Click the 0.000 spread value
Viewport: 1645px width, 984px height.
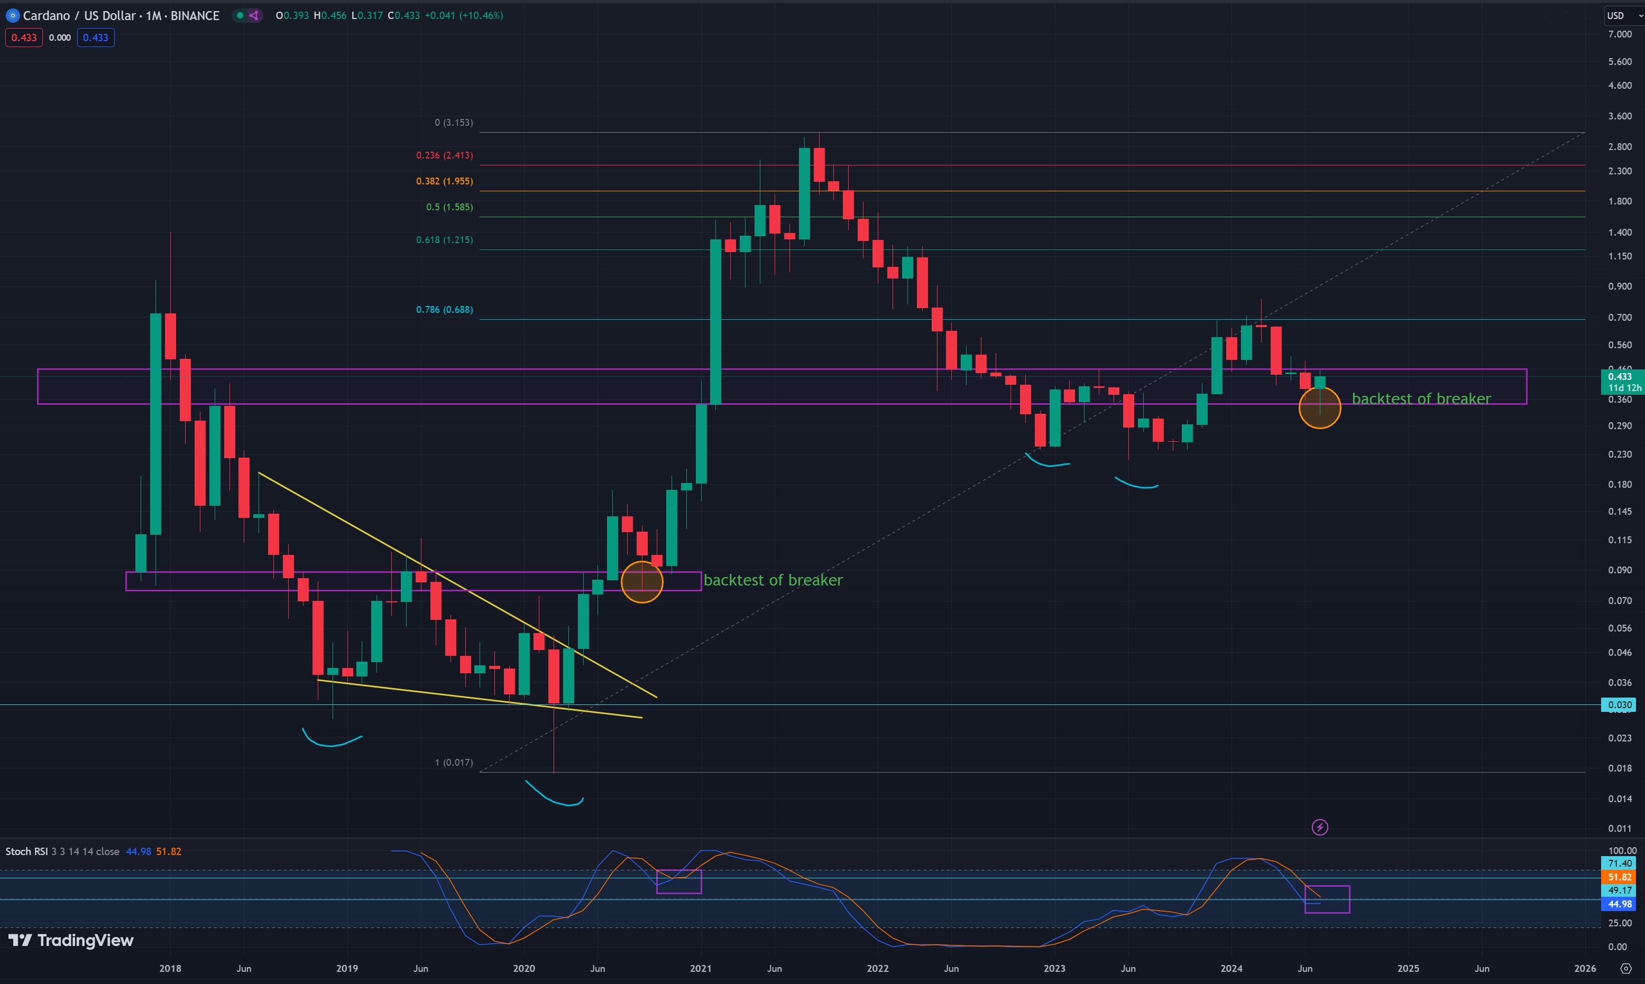[x=60, y=38]
